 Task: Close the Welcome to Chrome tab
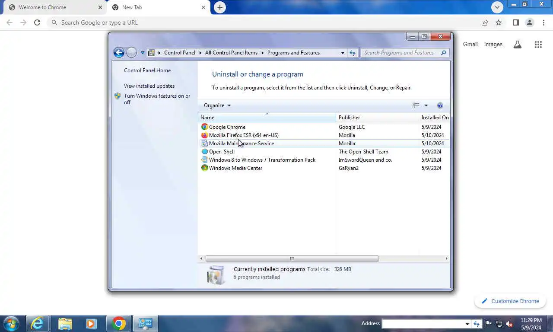[100, 7]
